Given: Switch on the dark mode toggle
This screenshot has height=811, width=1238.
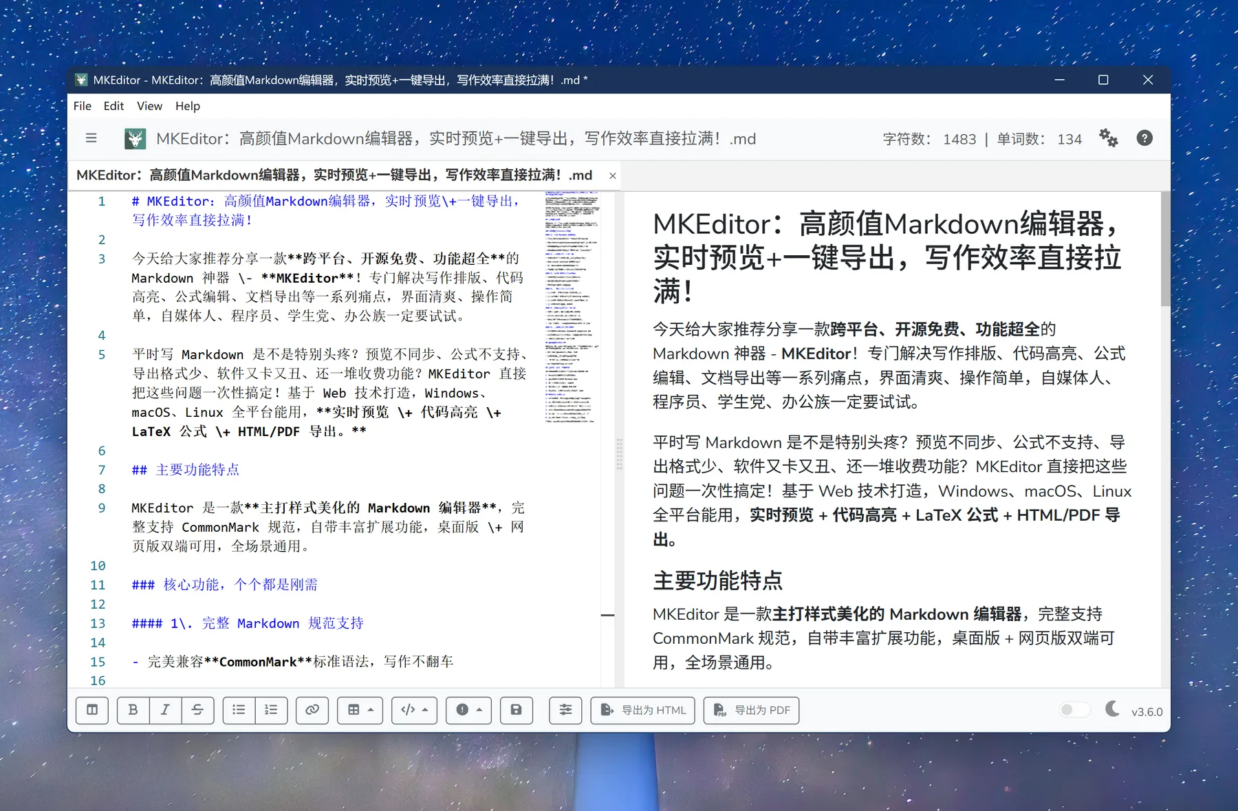Looking at the screenshot, I should click(x=1074, y=710).
